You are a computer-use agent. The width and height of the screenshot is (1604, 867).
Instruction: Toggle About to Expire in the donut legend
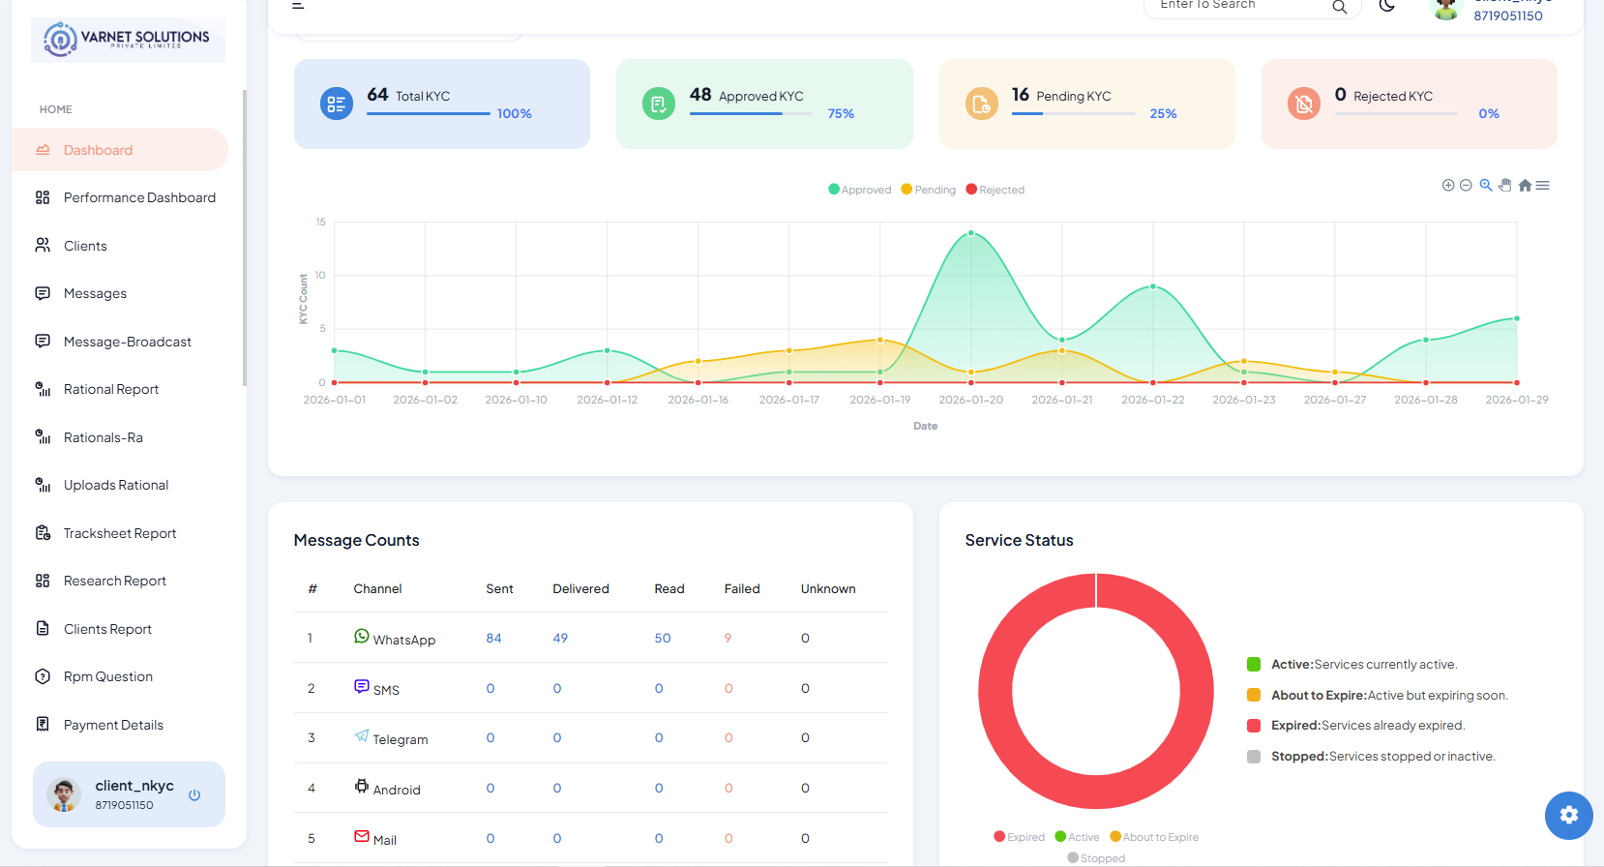pos(1154,837)
